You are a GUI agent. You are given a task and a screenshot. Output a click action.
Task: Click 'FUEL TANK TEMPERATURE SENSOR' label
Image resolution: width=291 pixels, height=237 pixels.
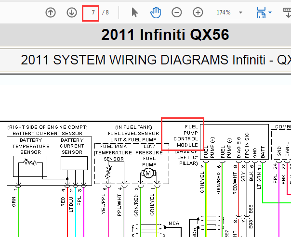pos(114,152)
